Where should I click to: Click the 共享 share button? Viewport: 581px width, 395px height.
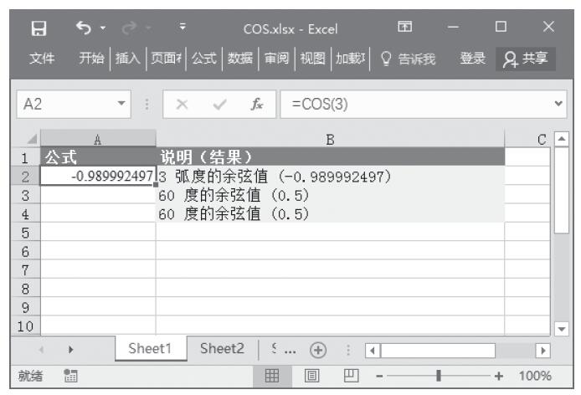[527, 58]
